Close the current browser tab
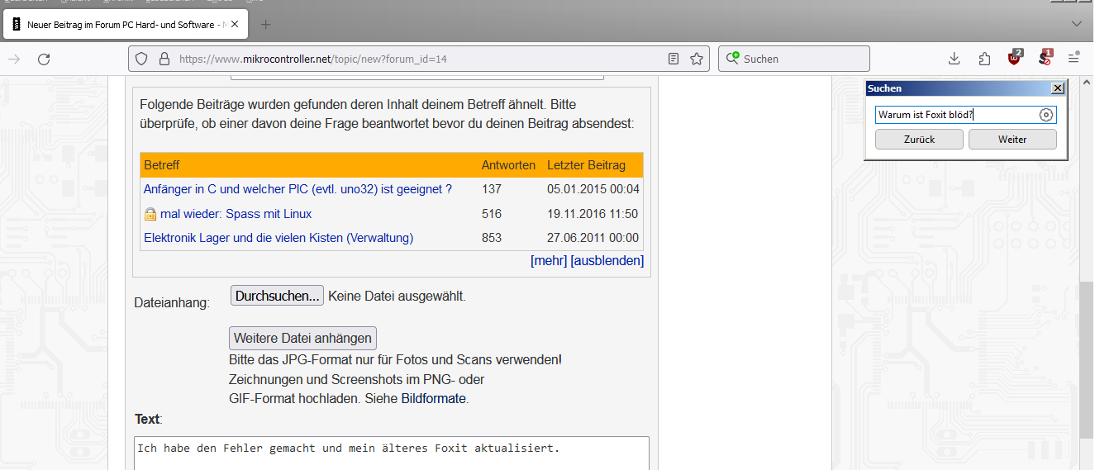The width and height of the screenshot is (1095, 470). [x=235, y=24]
